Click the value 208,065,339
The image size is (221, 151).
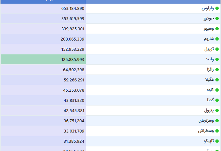73,39
